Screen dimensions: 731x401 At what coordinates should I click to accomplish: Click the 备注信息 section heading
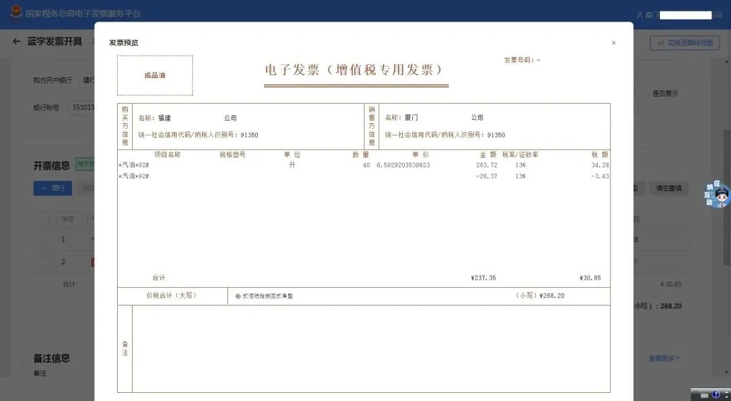(51, 358)
